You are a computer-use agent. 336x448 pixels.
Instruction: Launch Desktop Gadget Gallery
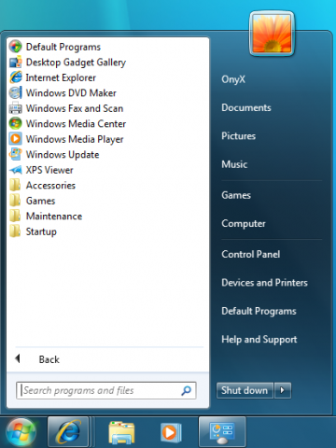[x=76, y=63]
